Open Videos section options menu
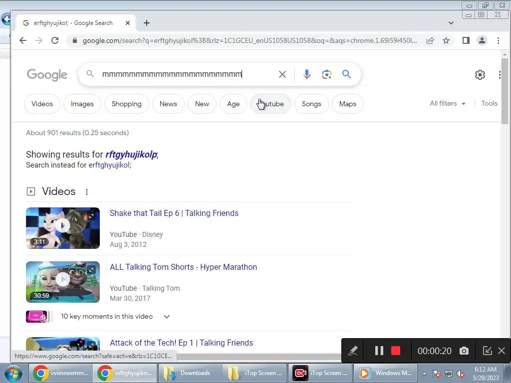This screenshot has height=383, width=511. 87,192
